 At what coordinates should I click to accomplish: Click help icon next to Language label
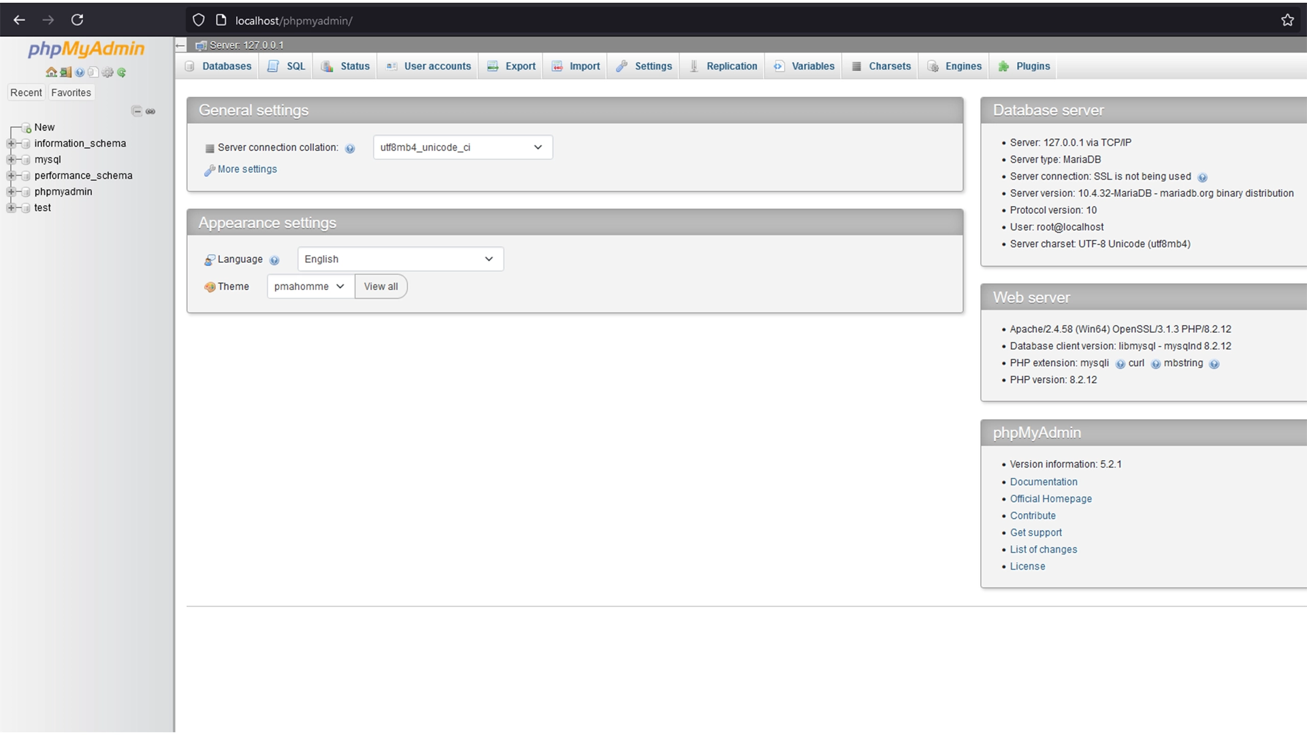point(274,260)
